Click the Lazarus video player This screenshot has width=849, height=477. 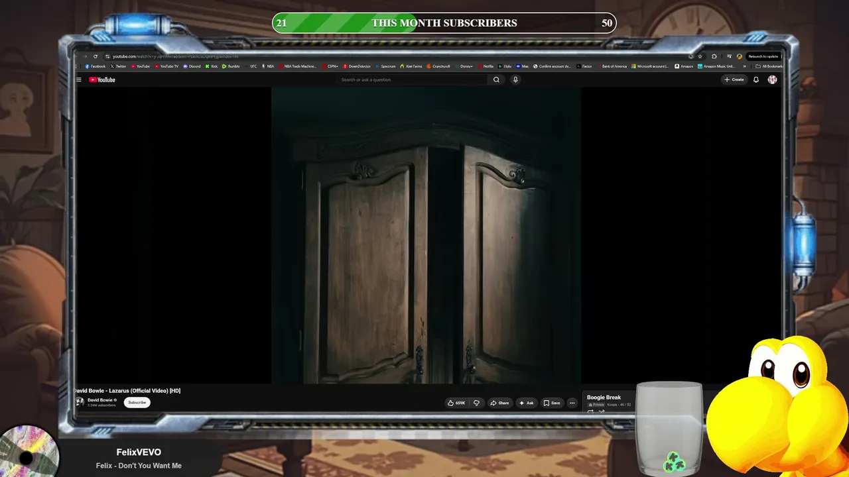(x=426, y=235)
